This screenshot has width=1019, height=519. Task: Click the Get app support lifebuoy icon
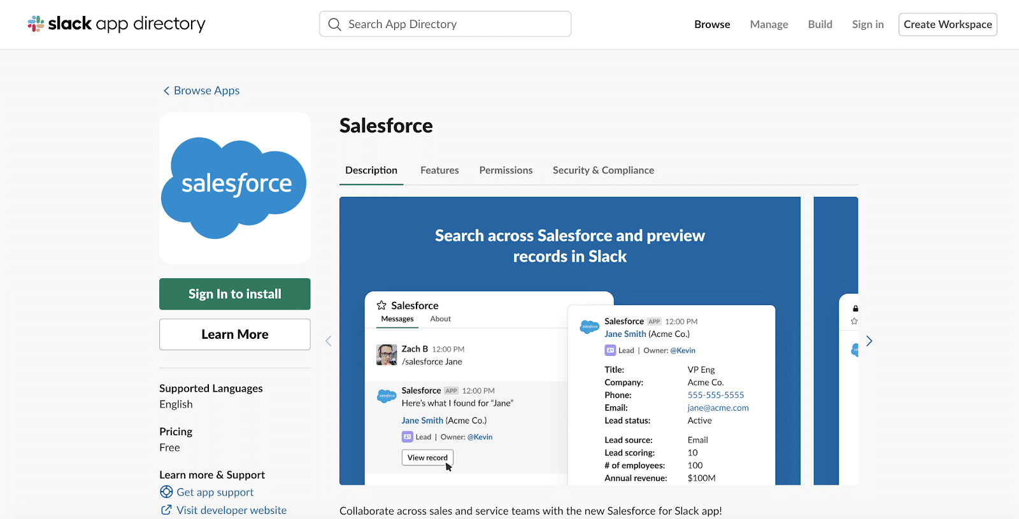point(166,492)
